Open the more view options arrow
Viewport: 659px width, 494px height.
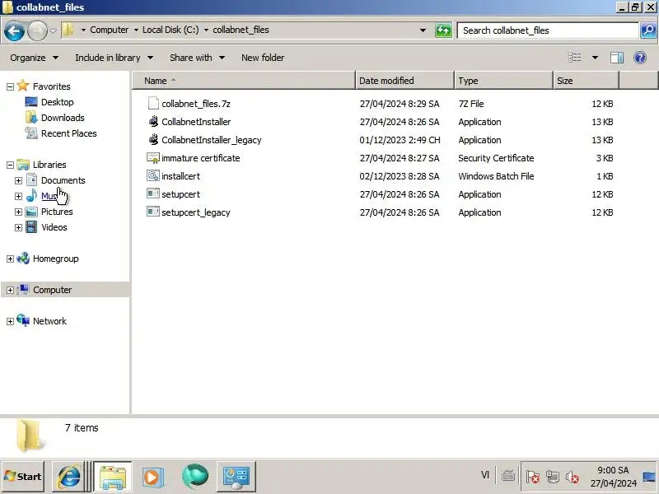tap(595, 58)
